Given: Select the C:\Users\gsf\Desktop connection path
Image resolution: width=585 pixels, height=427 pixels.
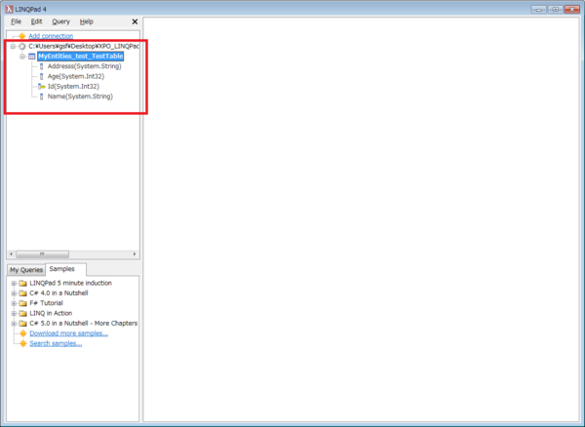Looking at the screenshot, I should [84, 46].
